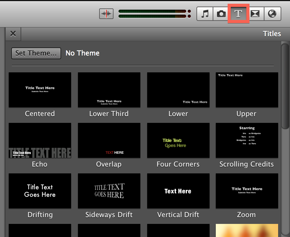This screenshot has height=237, width=290.
Task: Click the Centered label text
Action: click(x=40, y=114)
